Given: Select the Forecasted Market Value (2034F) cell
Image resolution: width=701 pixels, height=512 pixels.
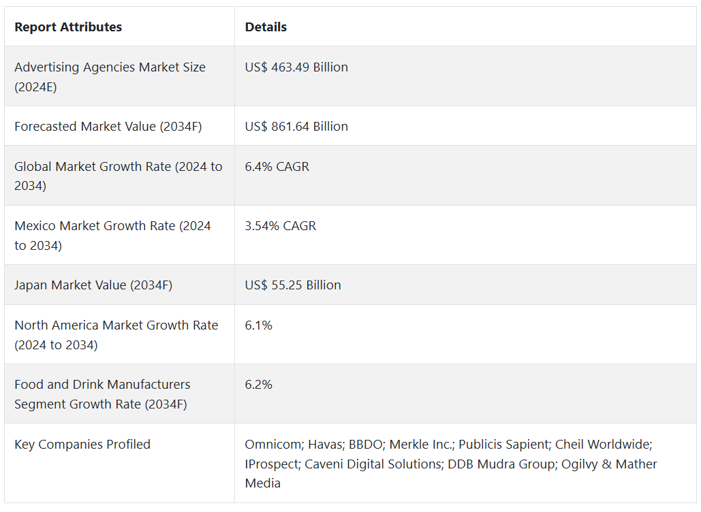Looking at the screenshot, I should point(108,127).
